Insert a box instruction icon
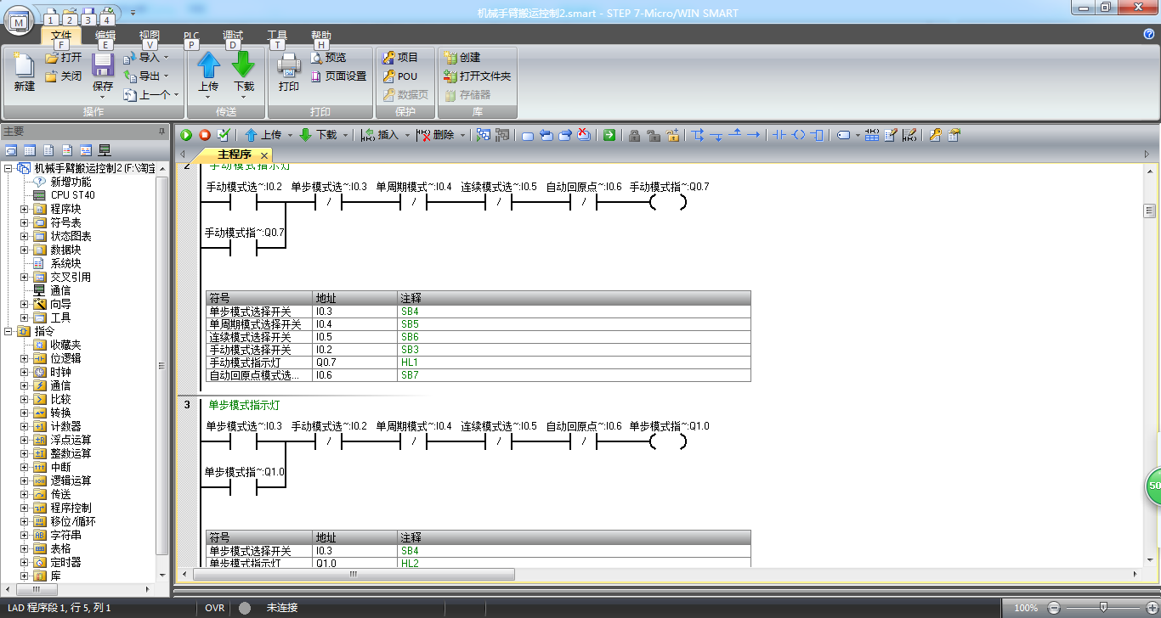Screen dimensions: 1161x618 point(817,135)
